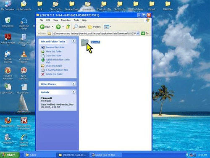
Task: Open the Tools menu
Action: [x=76, y=20]
